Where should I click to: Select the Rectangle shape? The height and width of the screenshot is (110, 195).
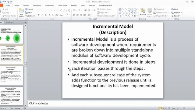(x=129, y=9)
